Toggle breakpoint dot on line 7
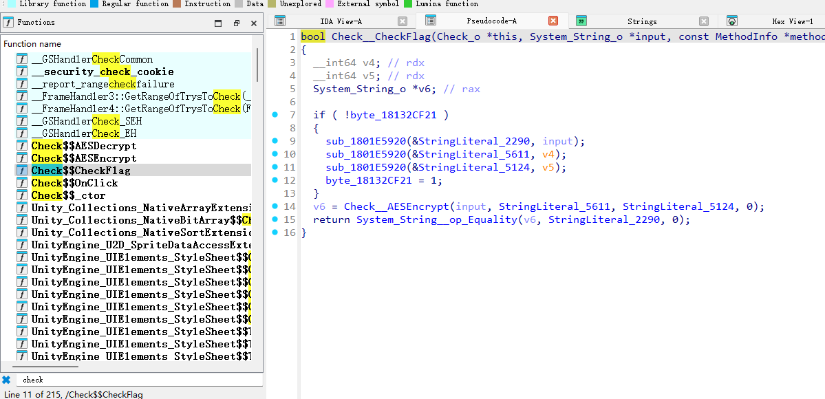Screen dimensions: 825x399 (x=275, y=114)
